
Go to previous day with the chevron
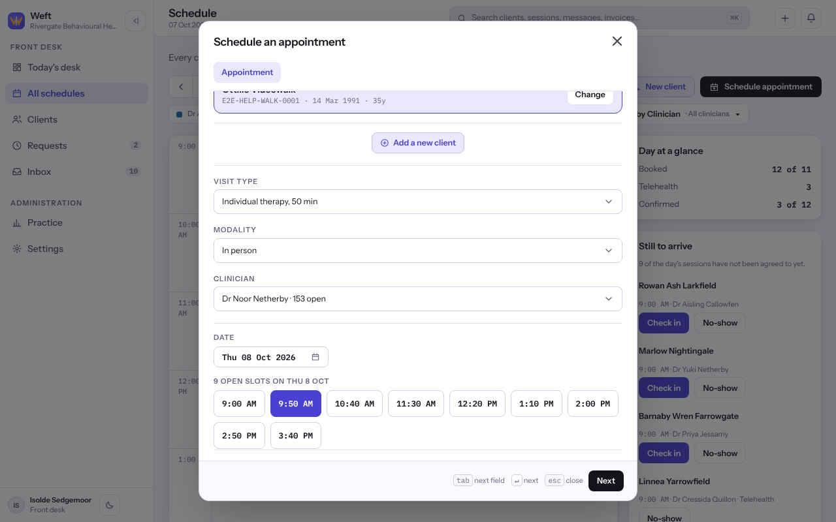point(181,87)
